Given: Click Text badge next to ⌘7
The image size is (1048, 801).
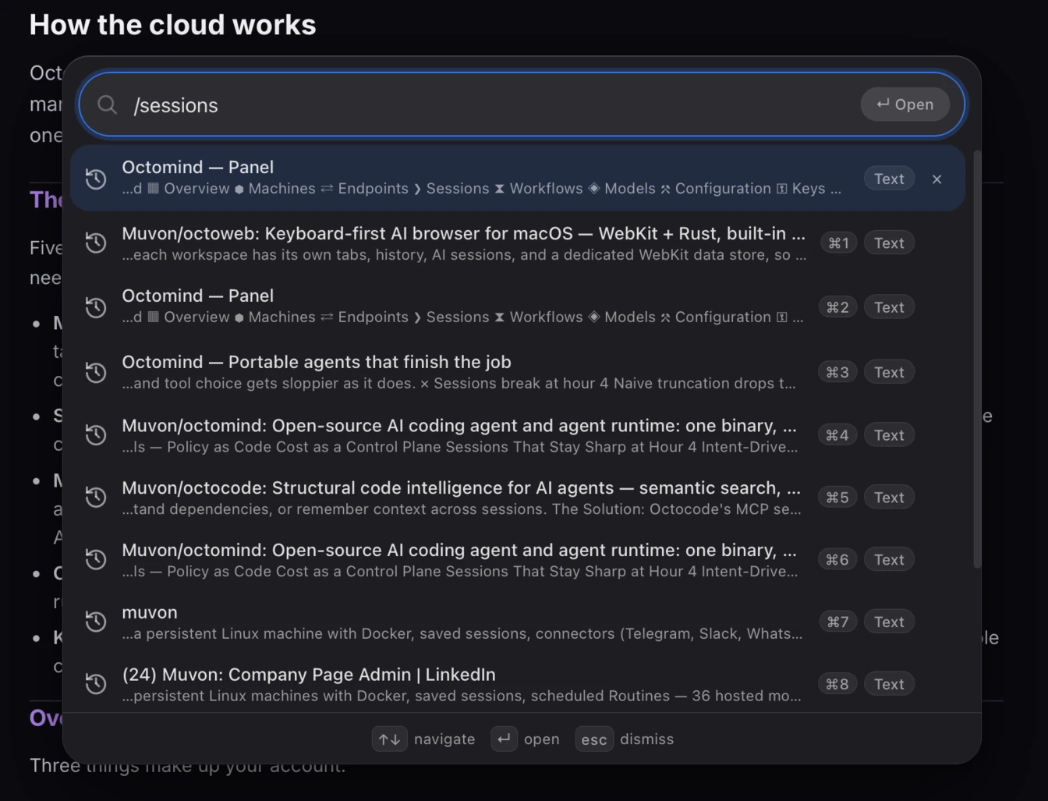Looking at the screenshot, I should [x=889, y=622].
